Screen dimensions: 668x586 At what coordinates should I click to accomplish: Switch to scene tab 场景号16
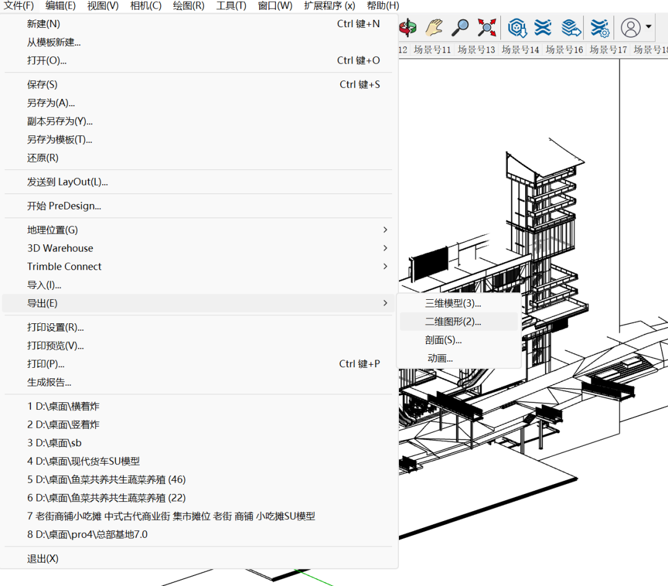(x=564, y=50)
